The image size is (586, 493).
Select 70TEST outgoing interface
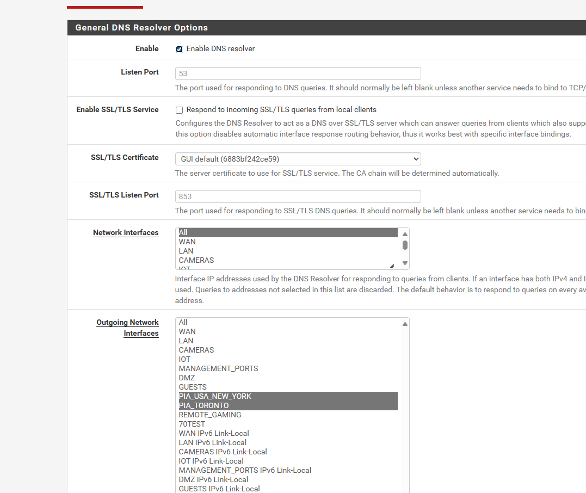pos(288,424)
